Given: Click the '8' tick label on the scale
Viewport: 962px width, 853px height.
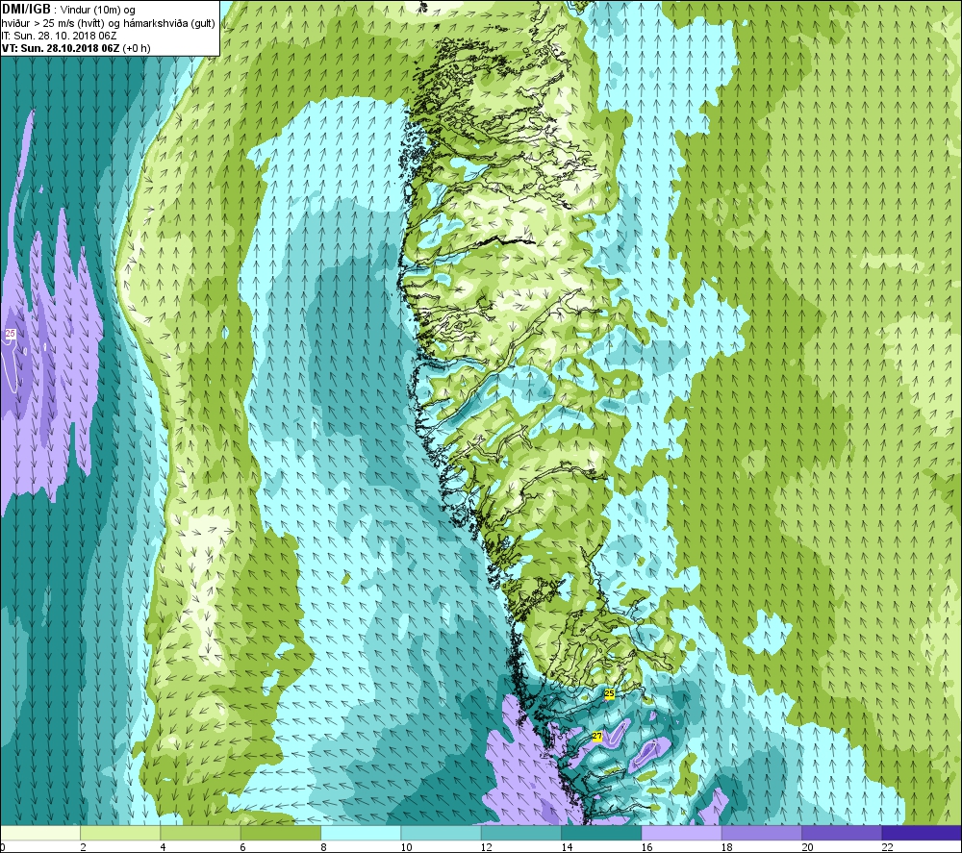Looking at the screenshot, I should pyautogui.click(x=323, y=847).
